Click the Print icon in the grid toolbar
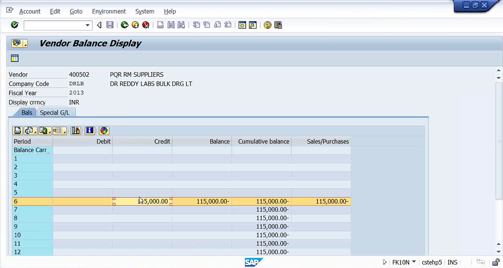The image size is (503, 268). pyautogui.click(x=17, y=130)
